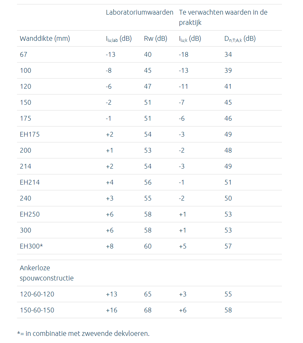Select the Ilu;k (dB) column header
The width and height of the screenshot is (303, 343).
click(190, 38)
